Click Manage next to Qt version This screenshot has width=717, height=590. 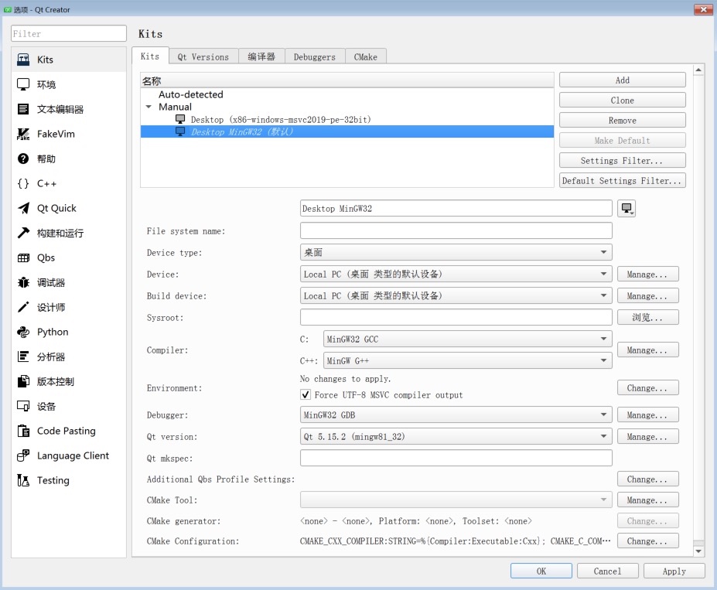click(x=648, y=436)
